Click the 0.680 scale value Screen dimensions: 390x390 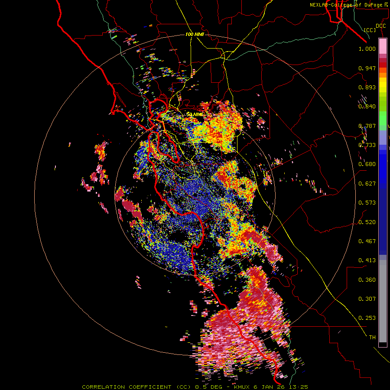click(x=367, y=164)
